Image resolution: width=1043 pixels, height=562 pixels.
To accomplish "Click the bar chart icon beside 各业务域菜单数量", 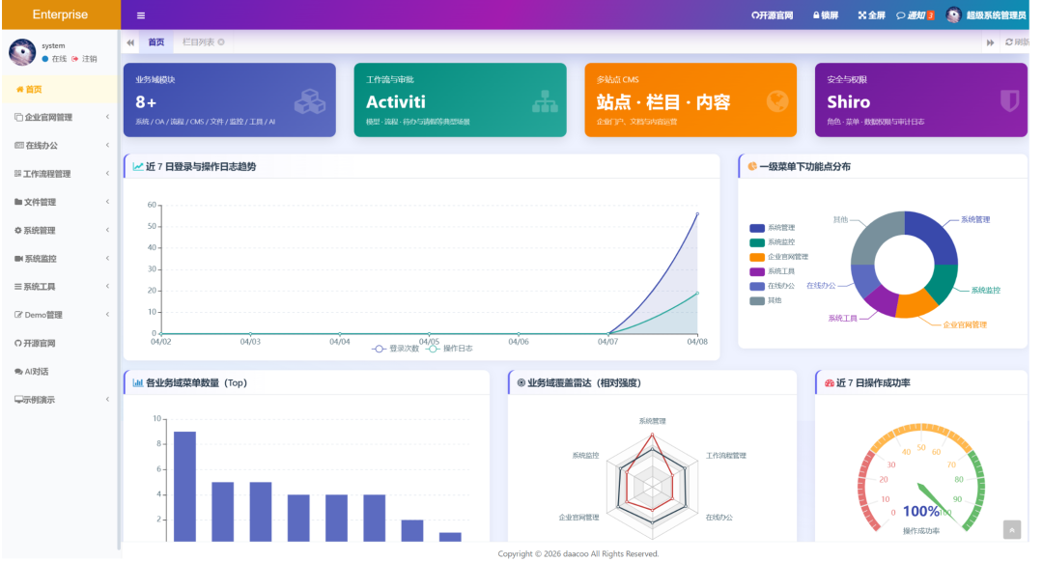I will click(138, 382).
